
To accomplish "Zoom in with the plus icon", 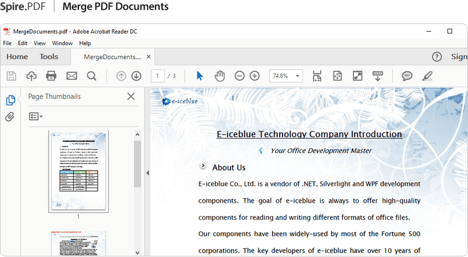I will point(254,76).
